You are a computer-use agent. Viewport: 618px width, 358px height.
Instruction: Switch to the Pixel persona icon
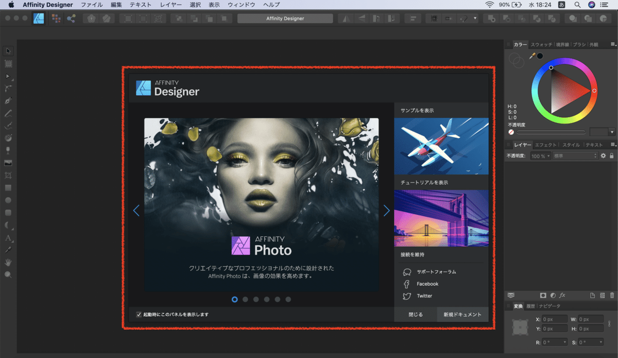(56, 18)
